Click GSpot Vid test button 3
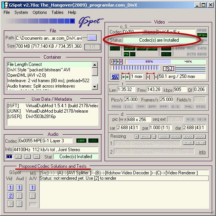 click(x=10, y=204)
